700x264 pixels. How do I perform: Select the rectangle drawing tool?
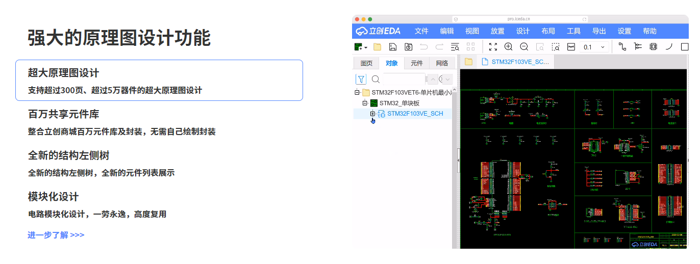point(685,47)
